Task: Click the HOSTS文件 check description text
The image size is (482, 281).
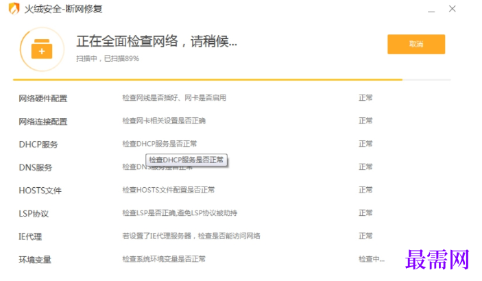Action: pos(169,190)
